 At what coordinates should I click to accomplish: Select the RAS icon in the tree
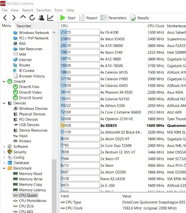point(15,43)
